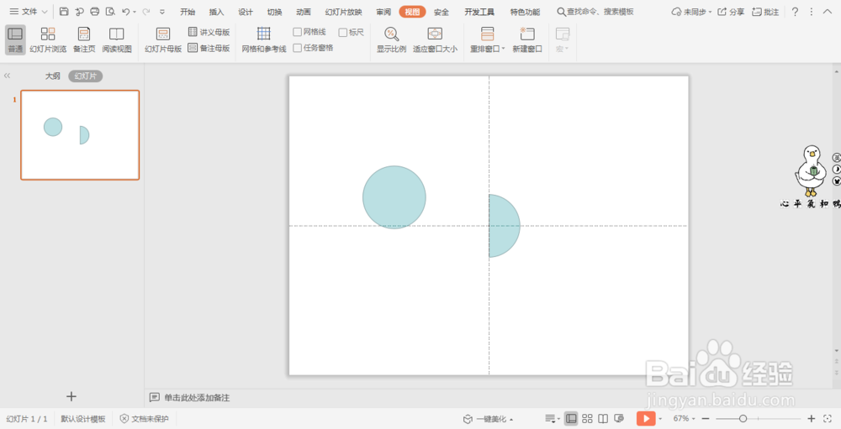Image resolution: width=841 pixels, height=429 pixels.
Task: Switch to the 大纲 outline pane tab
Action: 52,76
